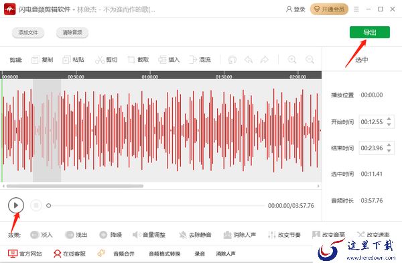Viewport: 402px width, 263px height.
Task: Open Change Tempo (改变节奏) effect
Action: coord(284,235)
